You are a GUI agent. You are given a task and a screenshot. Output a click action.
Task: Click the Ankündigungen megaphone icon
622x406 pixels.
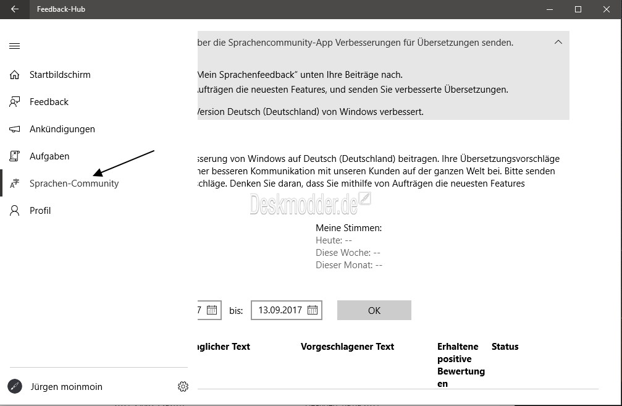click(15, 129)
